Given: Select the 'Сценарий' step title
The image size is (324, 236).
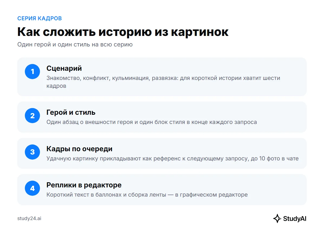Looking at the screenshot, I should [64, 68].
